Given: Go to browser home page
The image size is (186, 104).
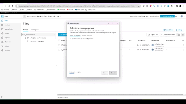Looking at the screenshot, I should point(12,6).
